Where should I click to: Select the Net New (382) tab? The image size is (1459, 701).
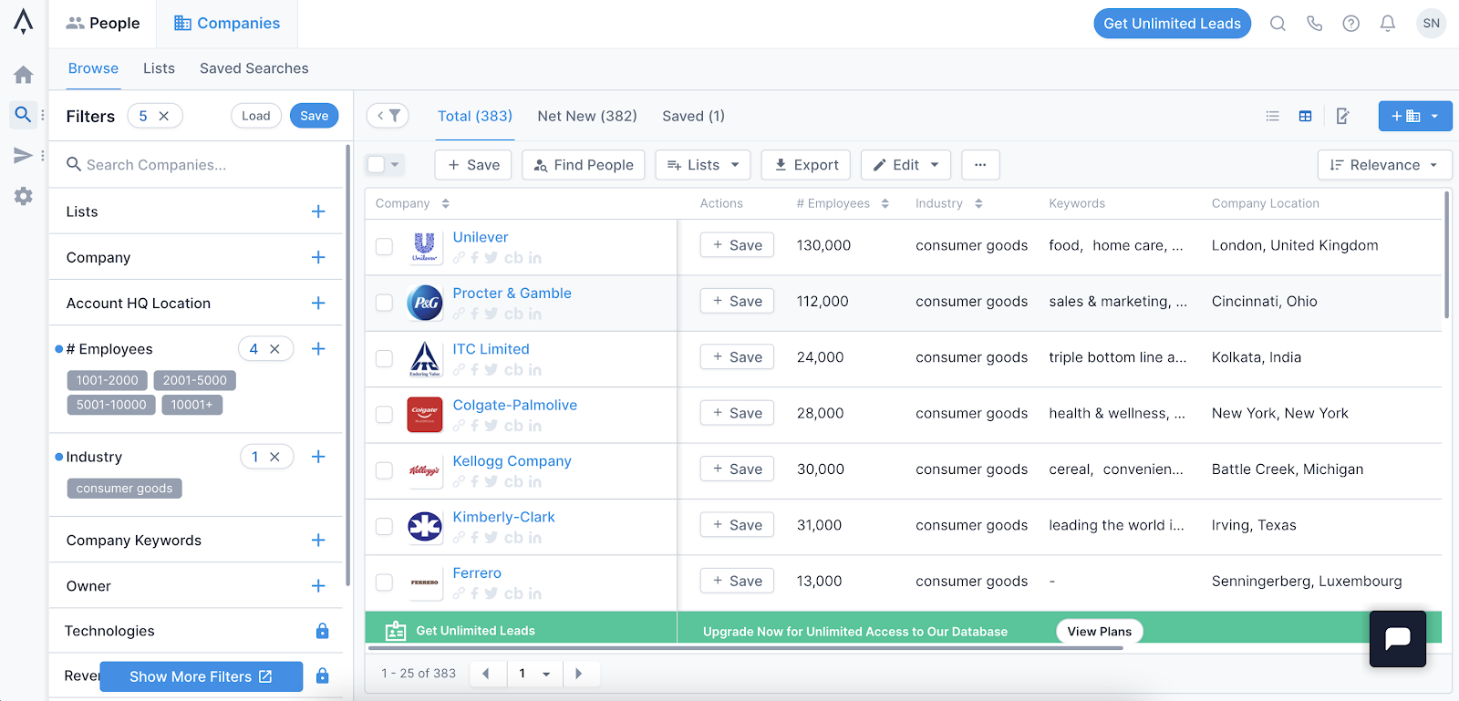tap(587, 116)
